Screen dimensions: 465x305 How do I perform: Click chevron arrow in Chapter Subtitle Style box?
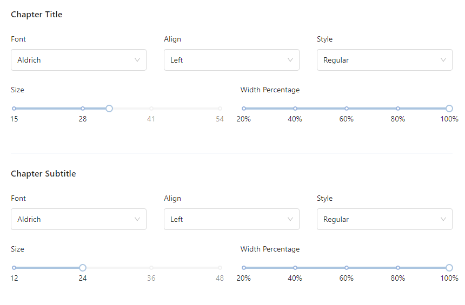pyautogui.click(x=443, y=219)
